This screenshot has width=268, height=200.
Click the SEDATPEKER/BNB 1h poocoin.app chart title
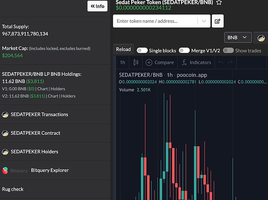163,75
